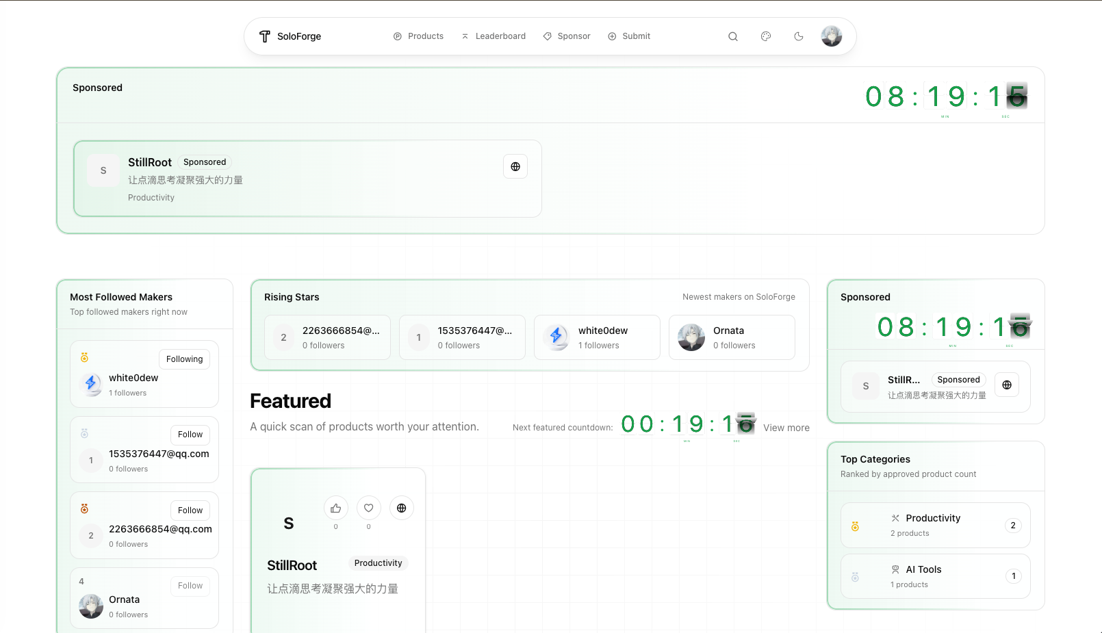Click the Productivity tag on the featured card
This screenshot has width=1102, height=633.
click(378, 563)
